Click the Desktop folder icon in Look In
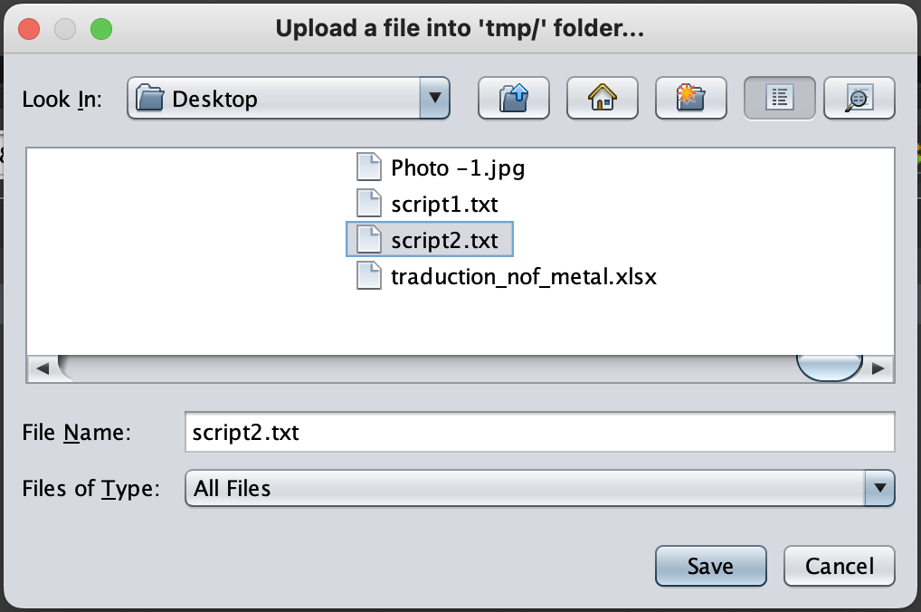 149,98
